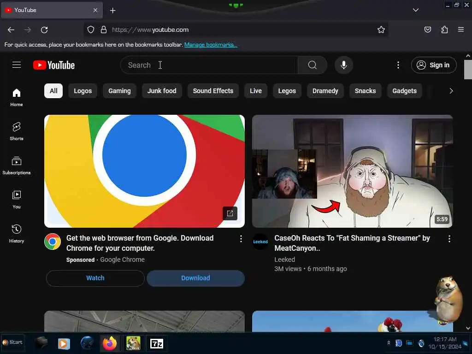Select the Logos filter chip

pyautogui.click(x=83, y=91)
